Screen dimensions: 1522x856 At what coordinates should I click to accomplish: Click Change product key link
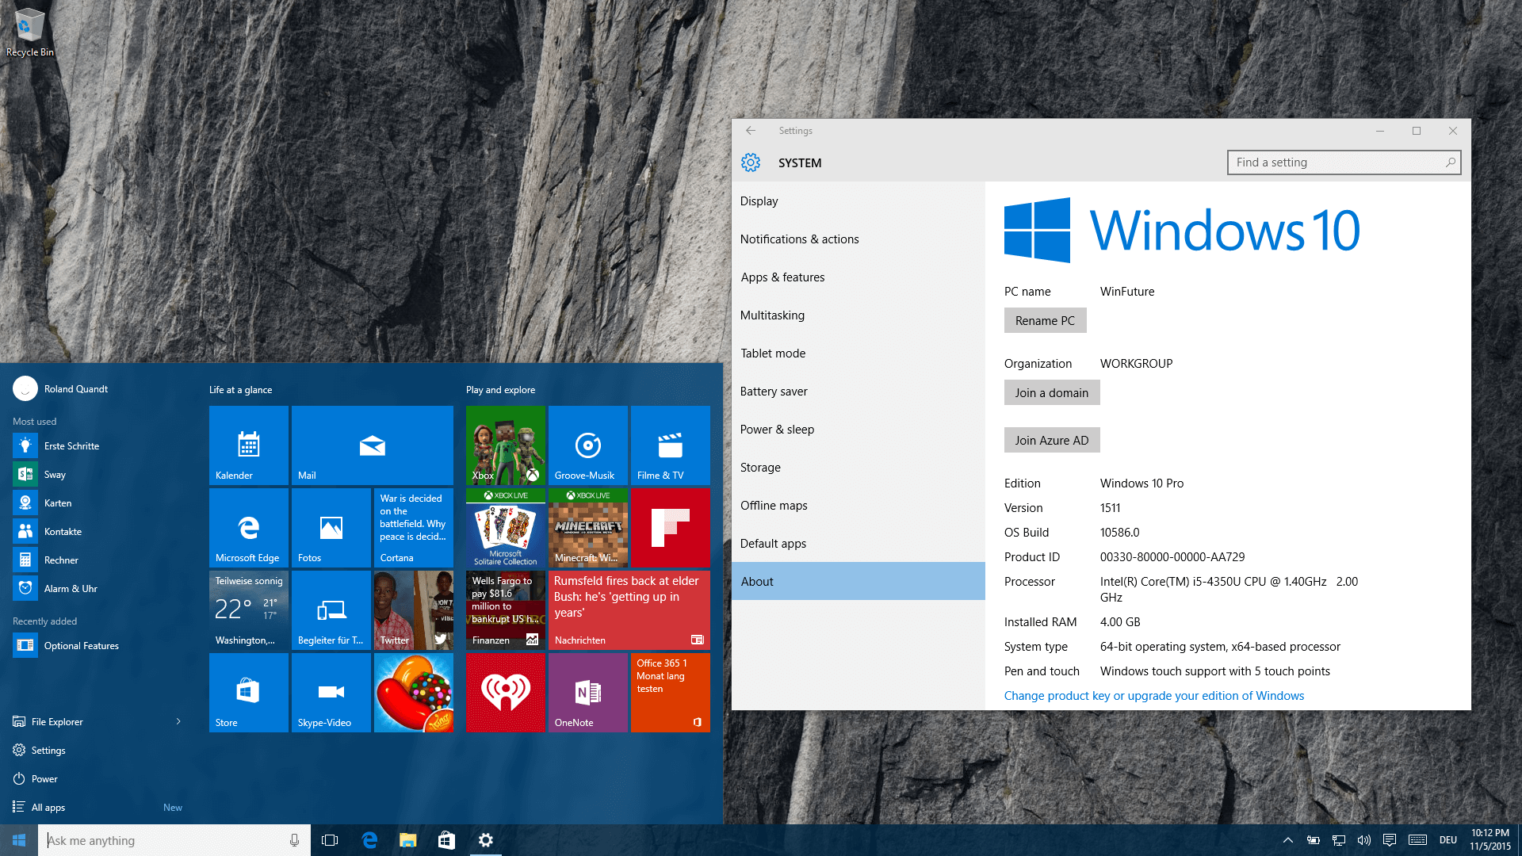1153,696
